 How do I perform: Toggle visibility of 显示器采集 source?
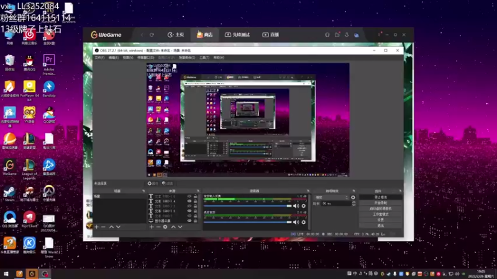tap(189, 221)
